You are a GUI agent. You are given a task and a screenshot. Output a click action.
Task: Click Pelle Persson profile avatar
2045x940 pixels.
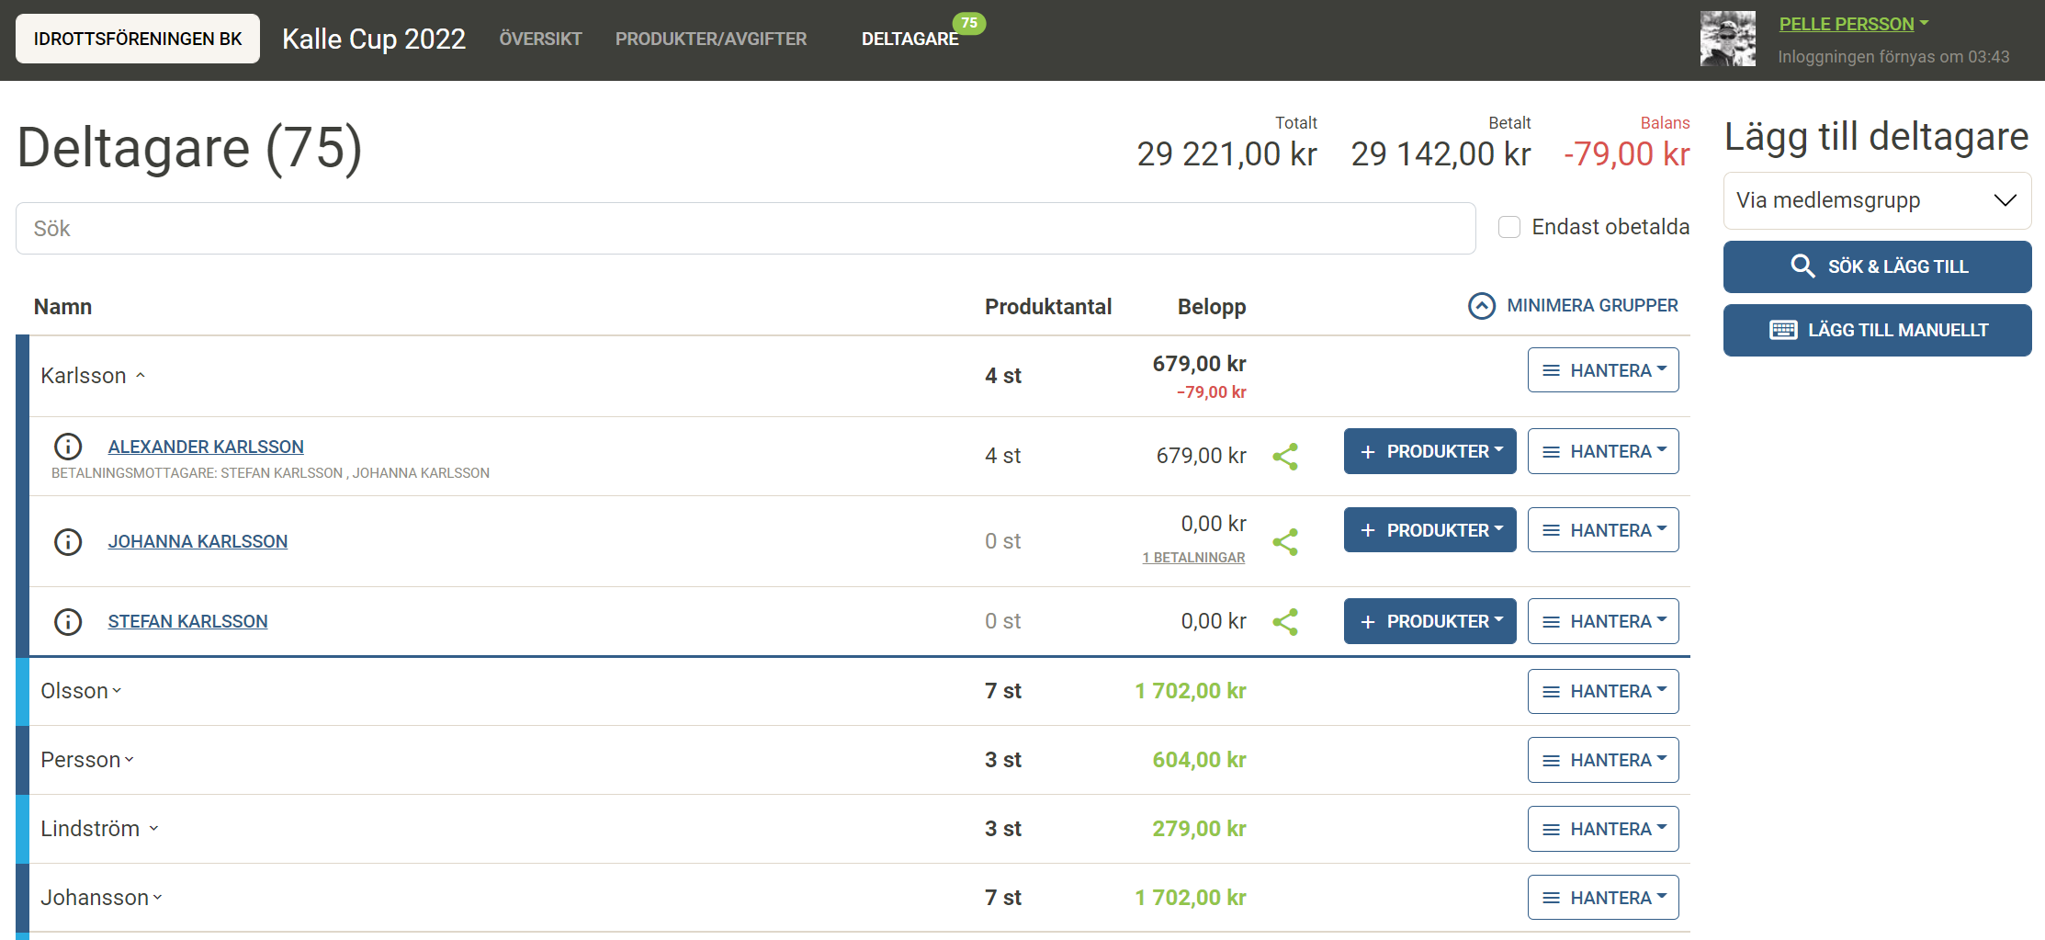point(1727,39)
